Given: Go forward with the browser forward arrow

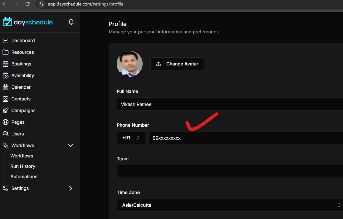Looking at the screenshot, I should click(x=16, y=4).
